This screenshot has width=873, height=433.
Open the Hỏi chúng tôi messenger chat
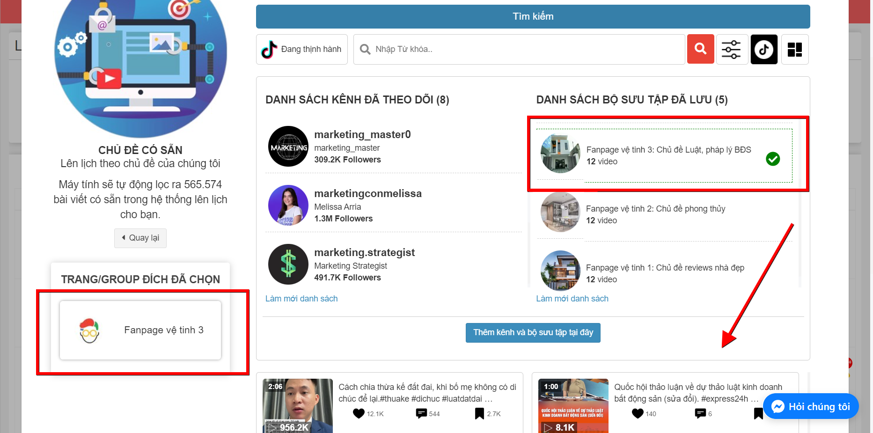click(x=811, y=406)
